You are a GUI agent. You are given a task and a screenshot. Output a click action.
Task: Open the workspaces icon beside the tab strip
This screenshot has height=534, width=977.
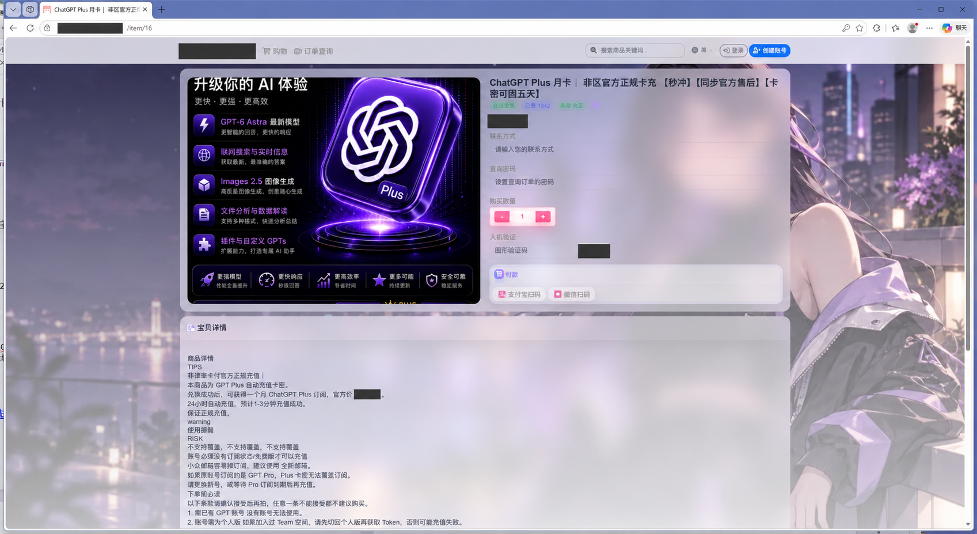[30, 9]
